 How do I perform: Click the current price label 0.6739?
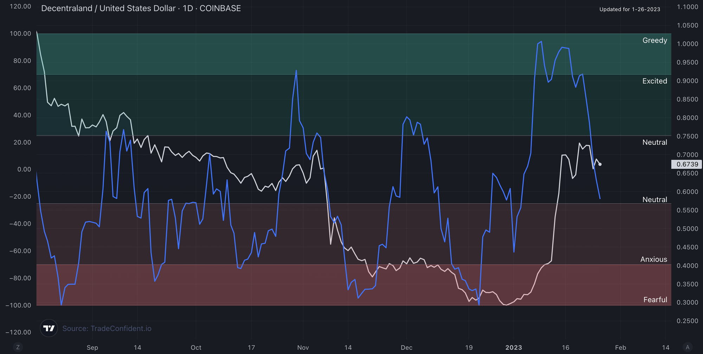[x=687, y=164]
